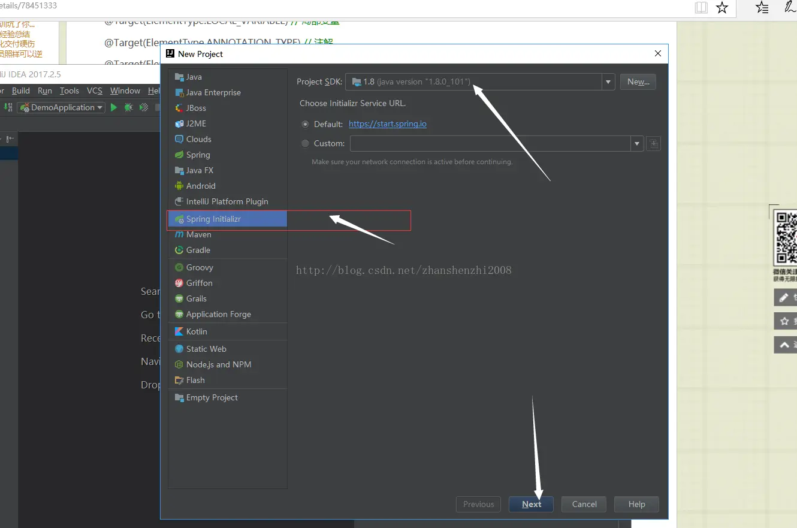Select the Default service URL radio

306,124
